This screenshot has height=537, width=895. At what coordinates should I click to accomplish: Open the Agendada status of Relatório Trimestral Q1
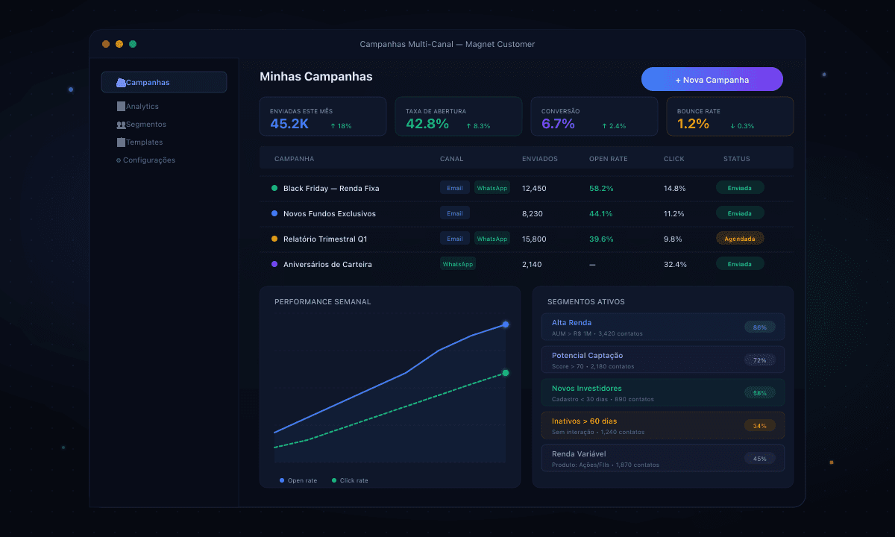click(739, 238)
